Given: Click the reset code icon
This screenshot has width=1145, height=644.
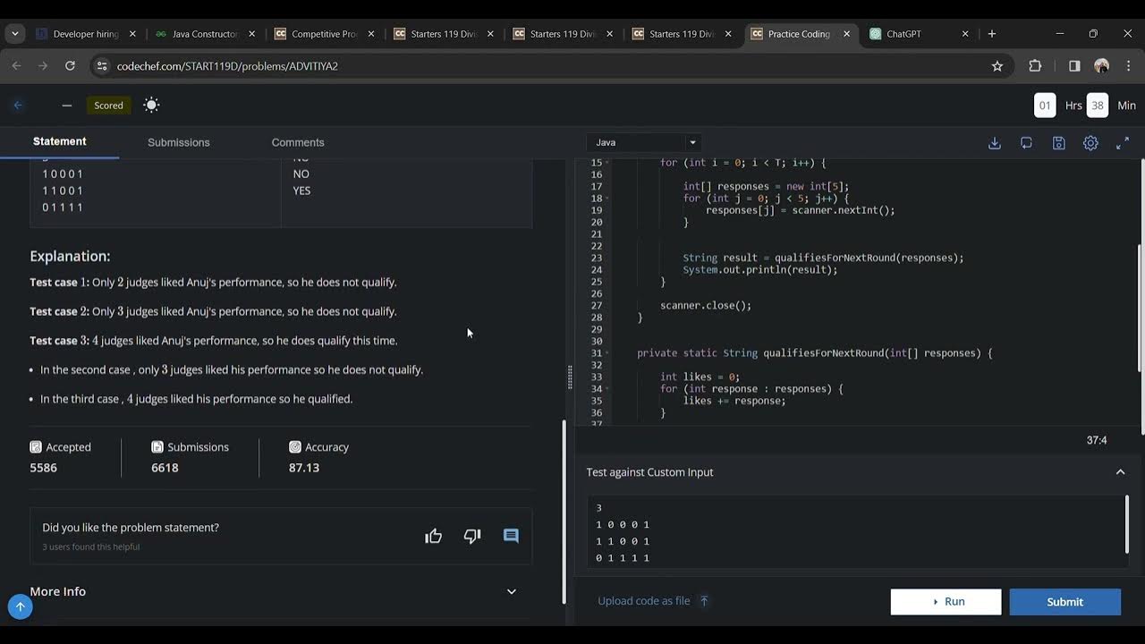Looking at the screenshot, I should pos(1026,143).
